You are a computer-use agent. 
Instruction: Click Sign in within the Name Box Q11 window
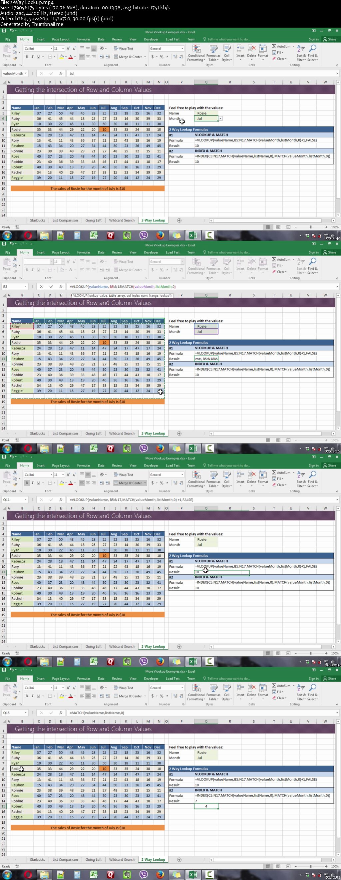(x=314, y=465)
